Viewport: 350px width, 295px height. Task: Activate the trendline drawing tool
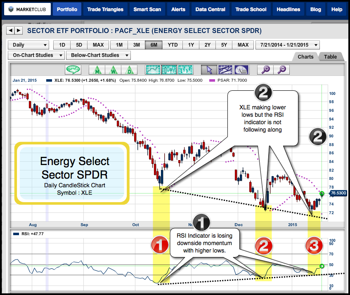(225, 70)
